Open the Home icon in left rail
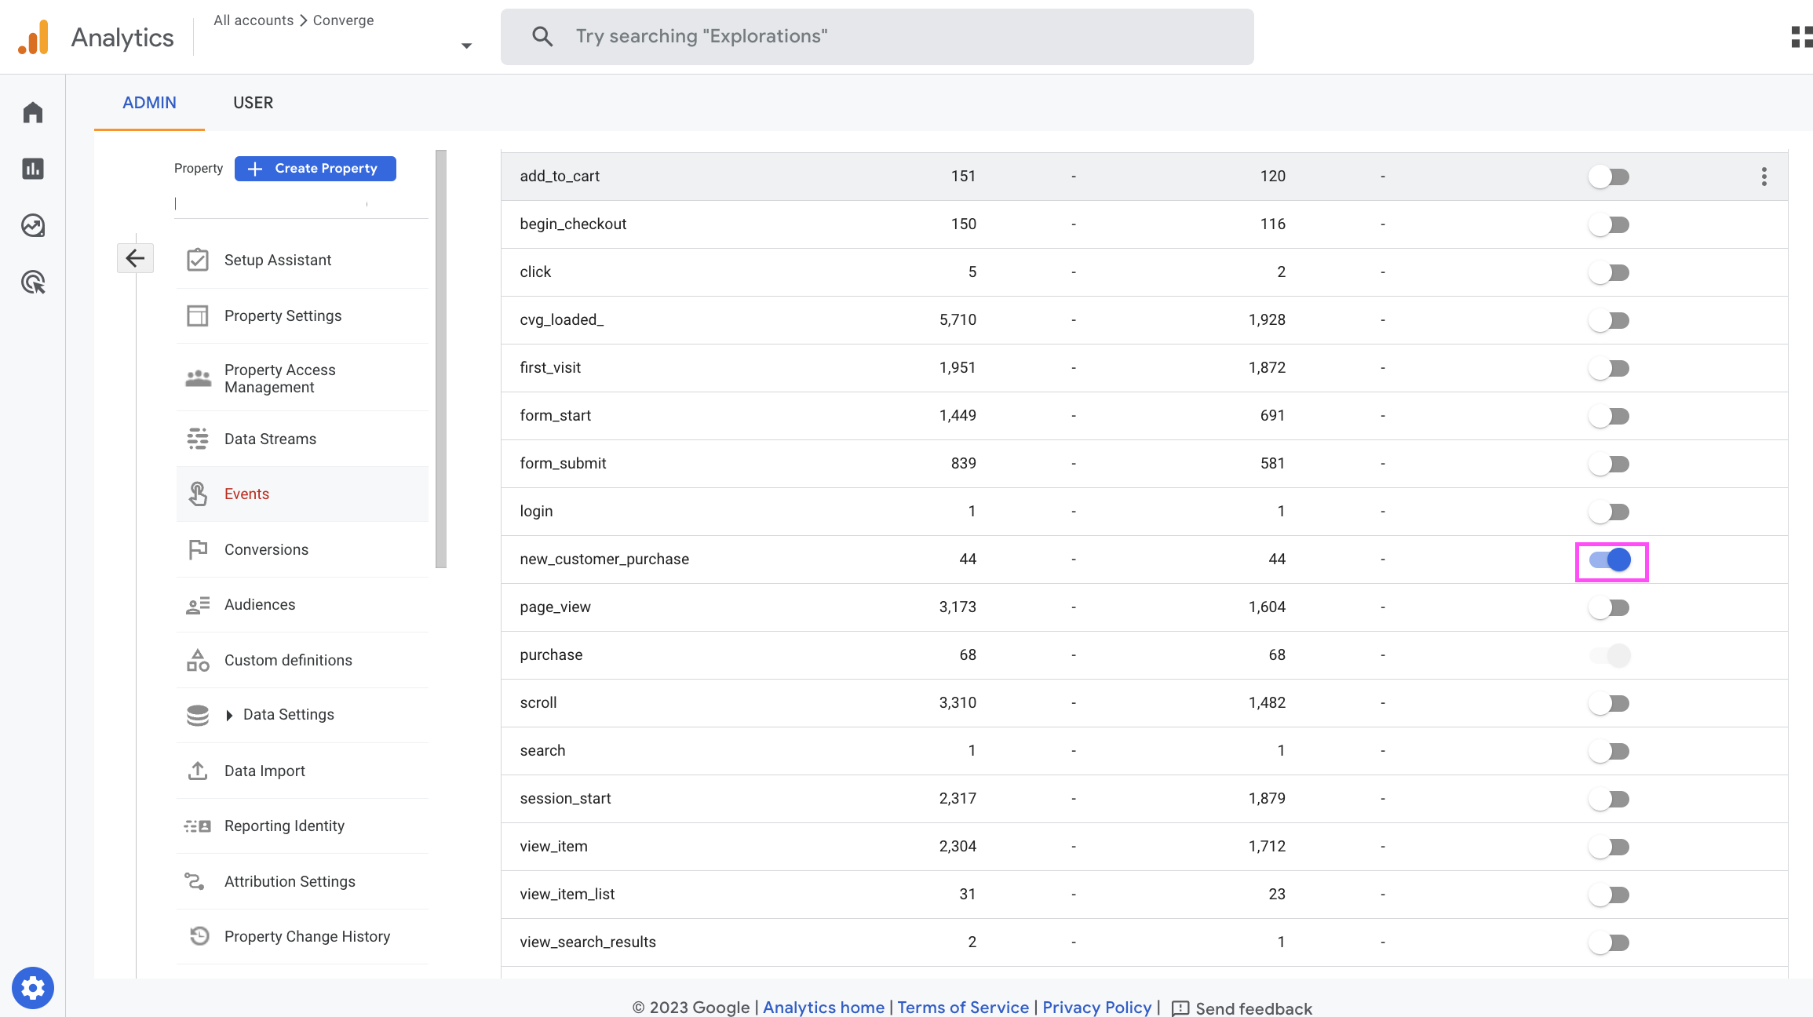Viewport: 1813px width, 1017px height. coord(33,112)
